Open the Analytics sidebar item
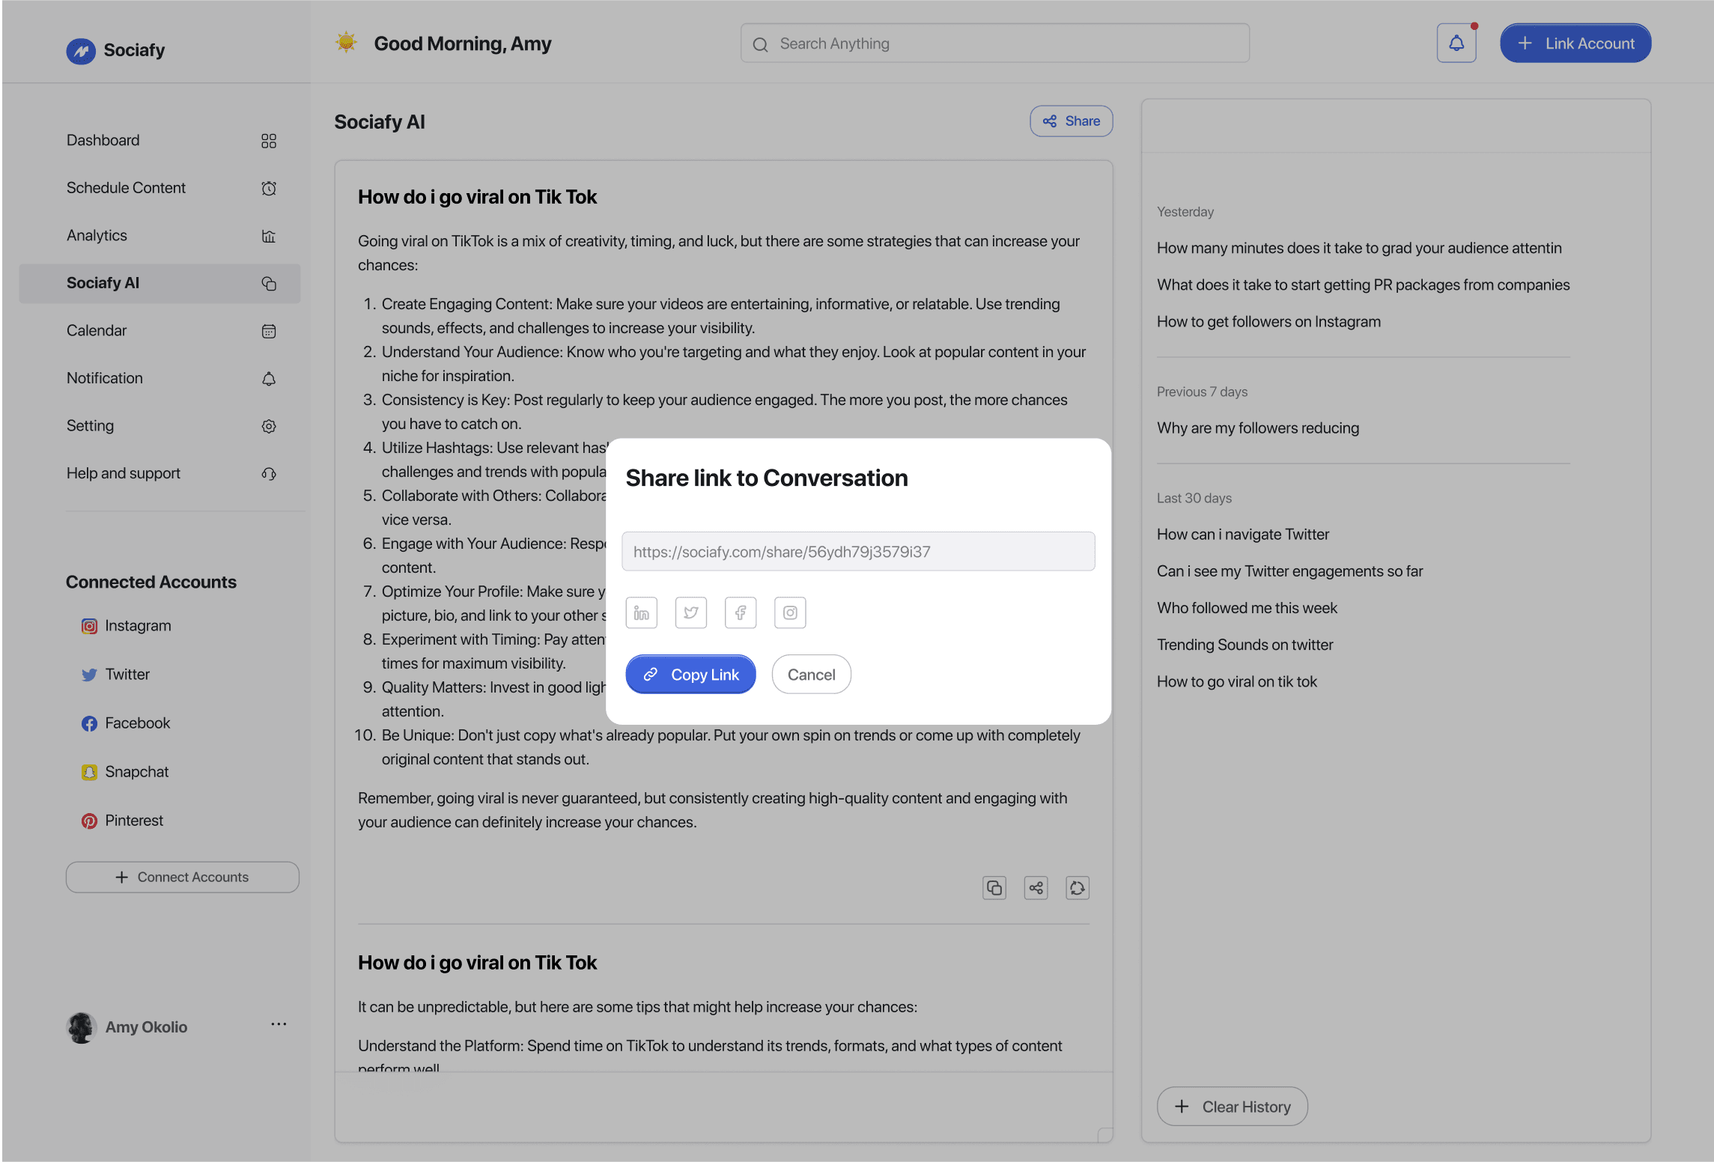Image resolution: width=1714 pixels, height=1162 pixels. tap(97, 236)
